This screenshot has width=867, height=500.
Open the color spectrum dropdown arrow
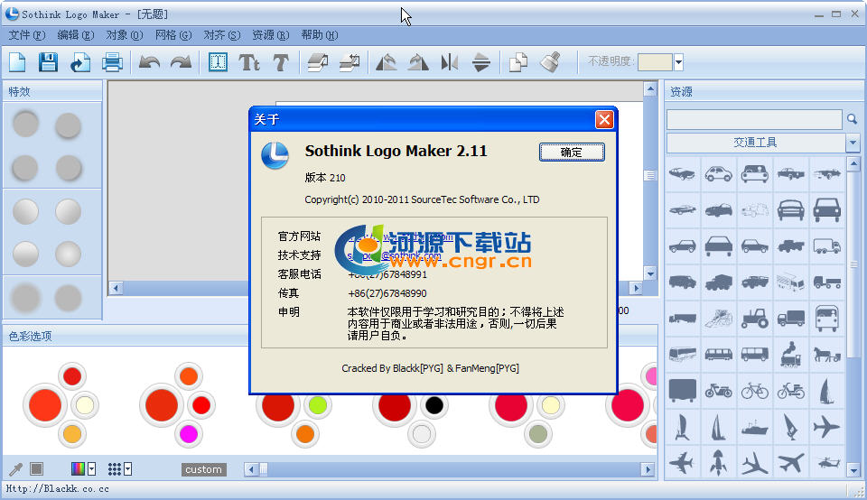point(92,469)
